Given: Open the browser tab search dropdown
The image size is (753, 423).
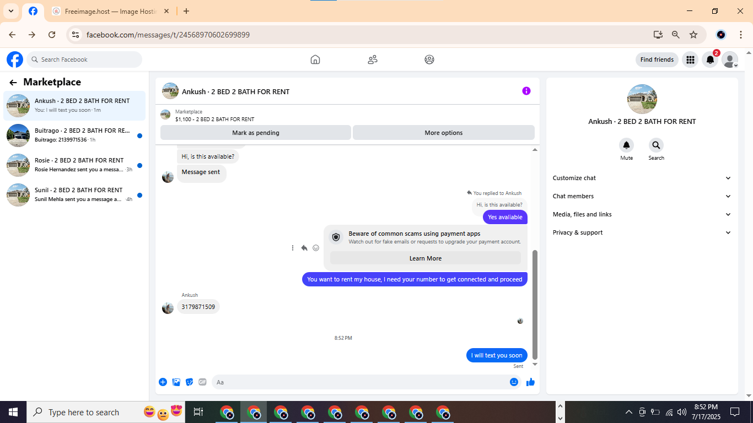Looking at the screenshot, I should pyautogui.click(x=11, y=11).
